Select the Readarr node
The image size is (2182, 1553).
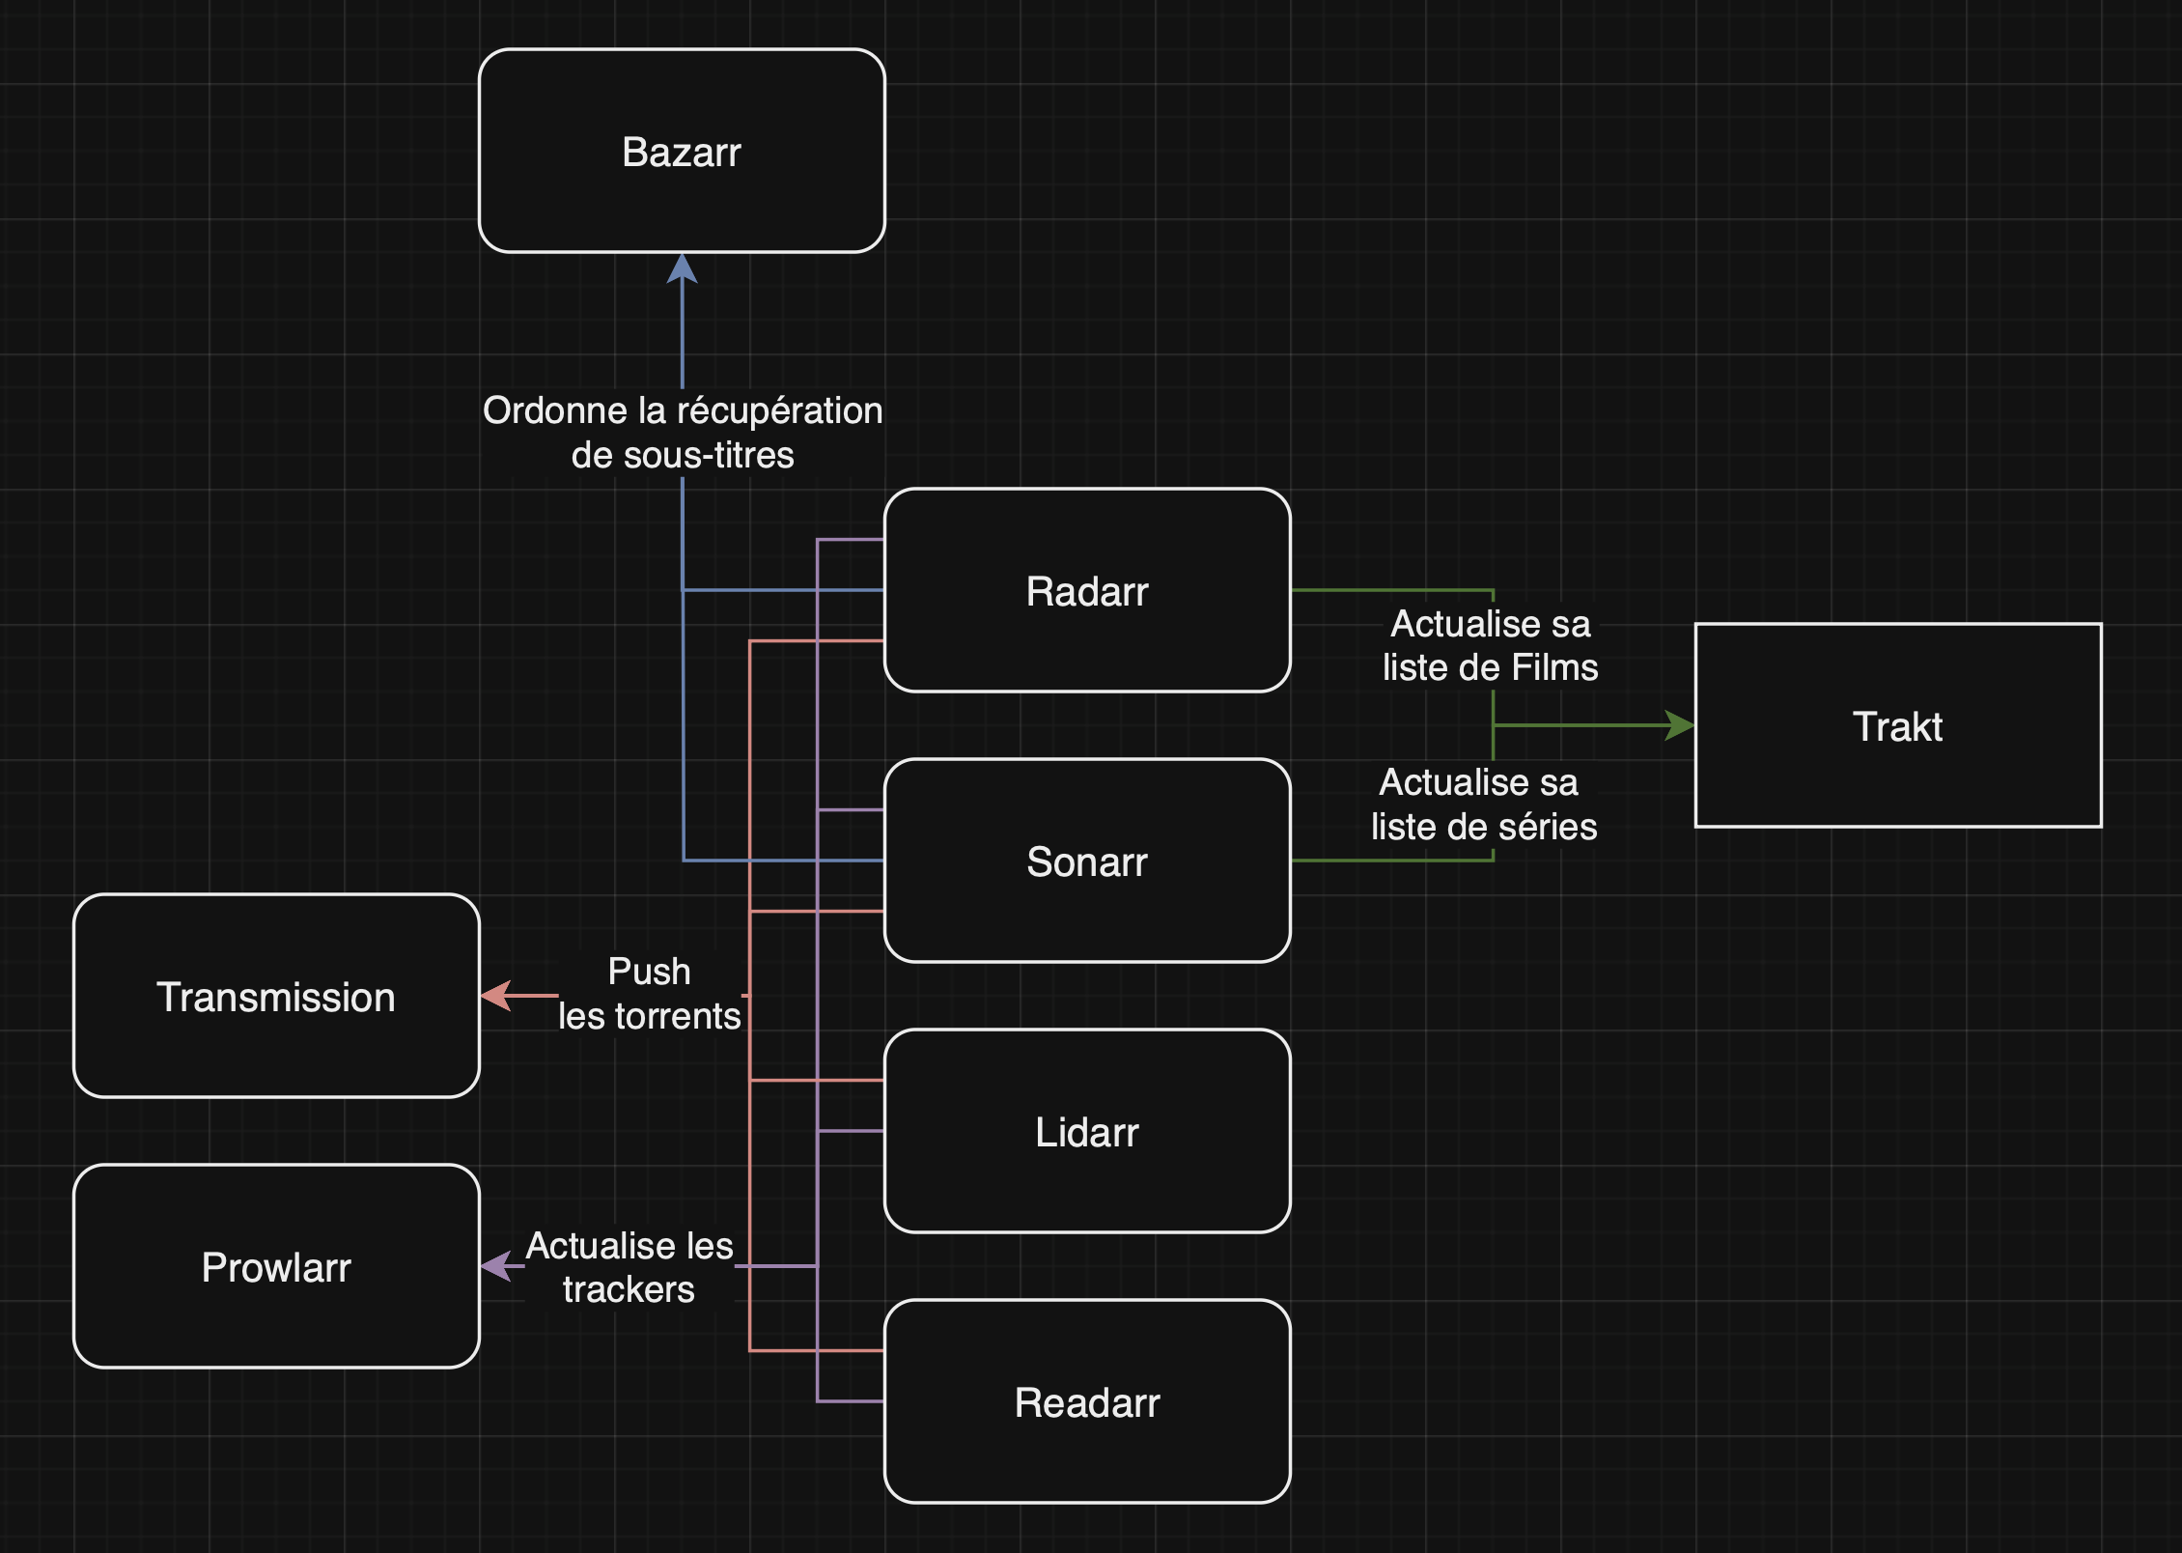tap(1087, 1402)
